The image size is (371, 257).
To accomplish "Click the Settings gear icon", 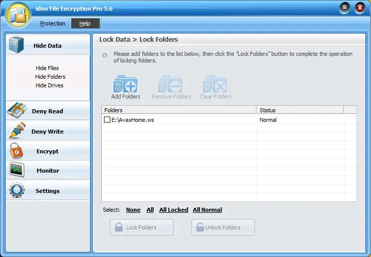I will (x=17, y=190).
